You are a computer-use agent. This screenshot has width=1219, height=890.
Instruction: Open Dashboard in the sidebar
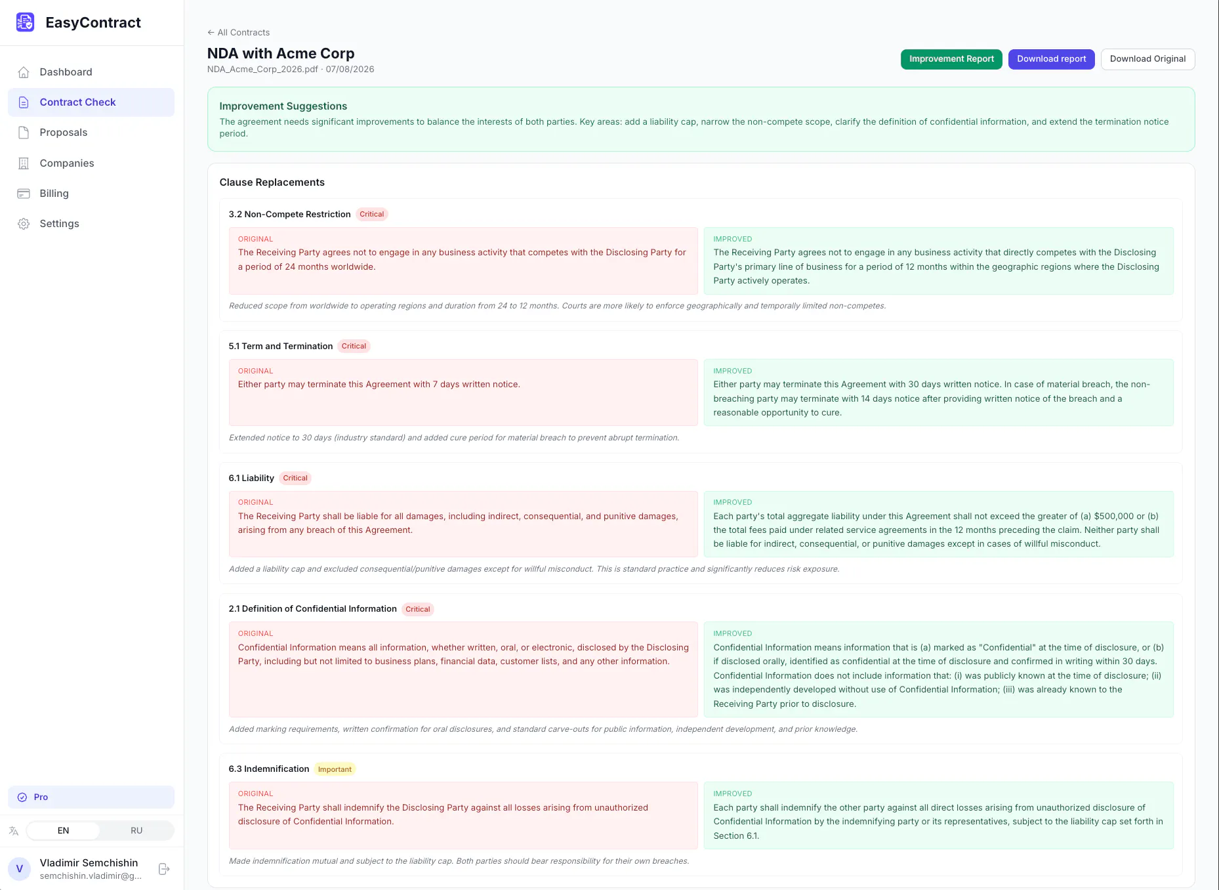[91, 72]
